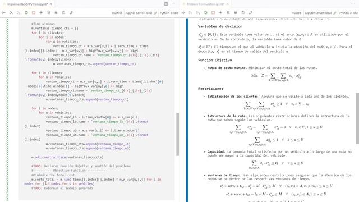Run cells above in Problem Formulation toolbar
The height and width of the screenshot is (202, 359).
[191, 13]
